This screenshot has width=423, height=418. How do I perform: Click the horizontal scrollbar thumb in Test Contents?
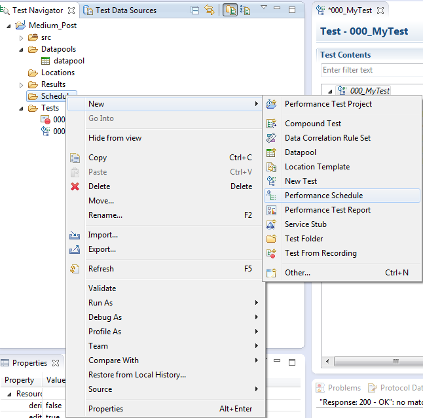378,361
